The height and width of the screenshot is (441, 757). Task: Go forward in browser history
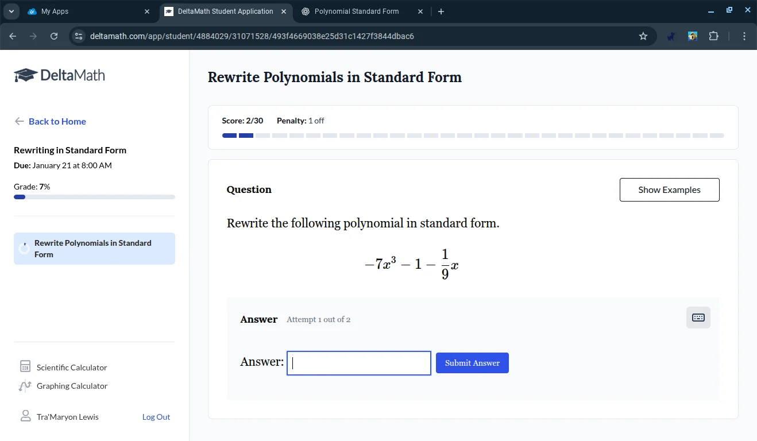pos(33,36)
